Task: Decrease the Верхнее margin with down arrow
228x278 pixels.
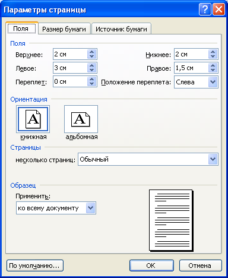Action: pyautogui.click(x=91, y=56)
